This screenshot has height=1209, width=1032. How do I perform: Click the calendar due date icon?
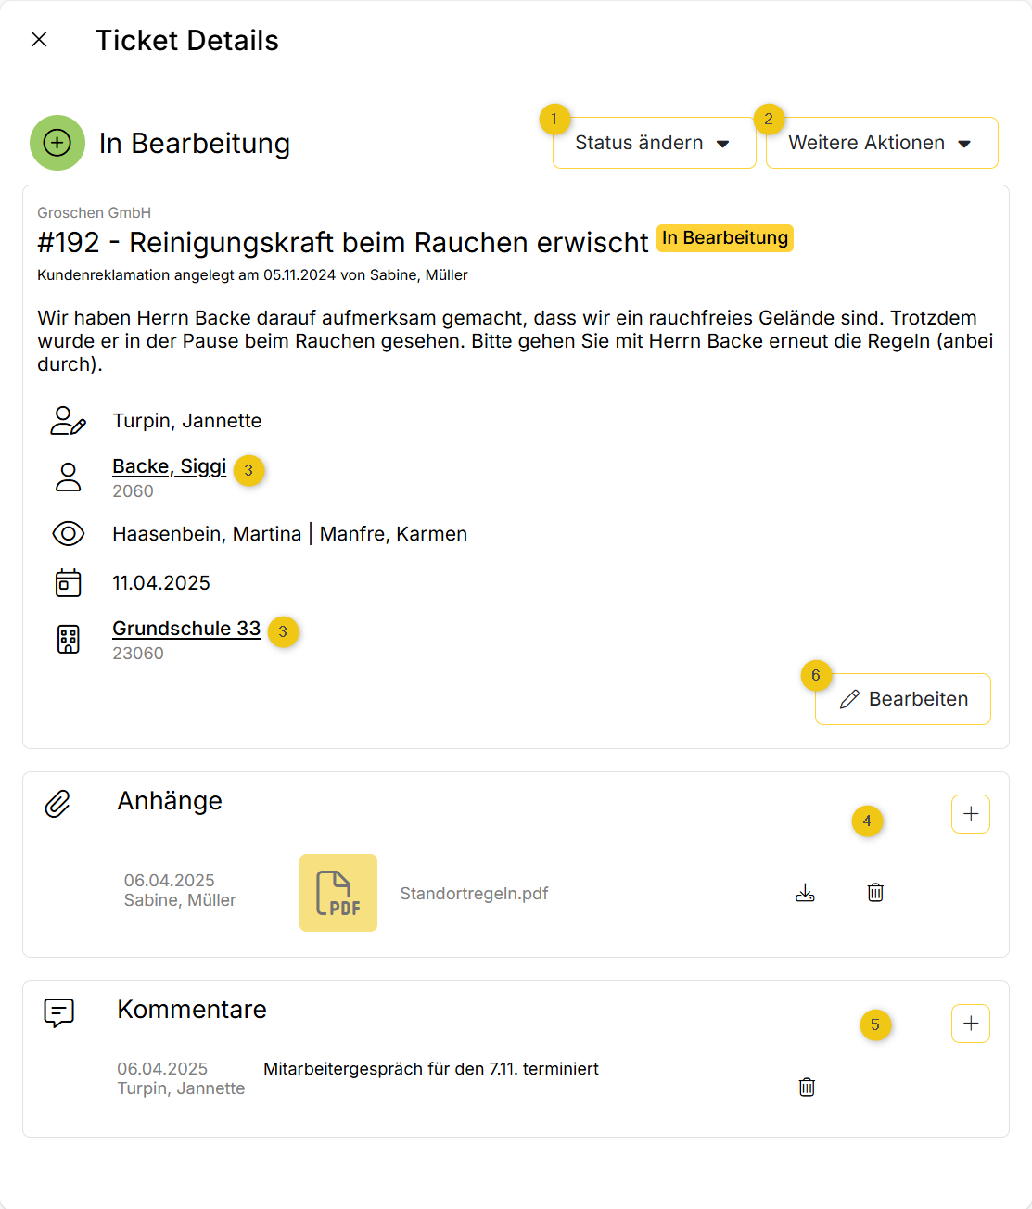point(69,583)
